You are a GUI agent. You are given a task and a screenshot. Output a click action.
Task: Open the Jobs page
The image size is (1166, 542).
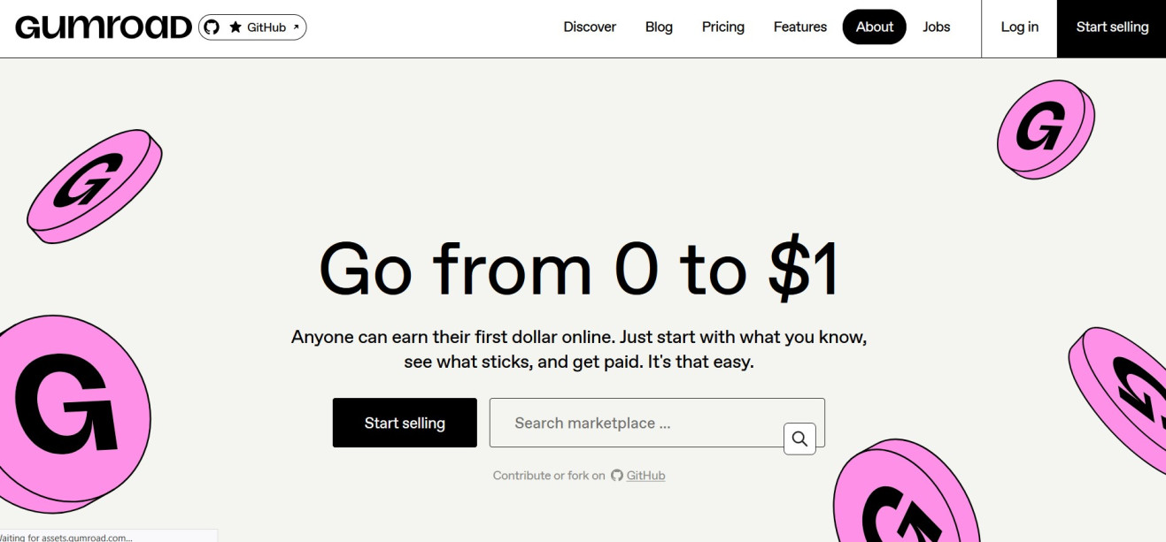pyautogui.click(x=937, y=27)
